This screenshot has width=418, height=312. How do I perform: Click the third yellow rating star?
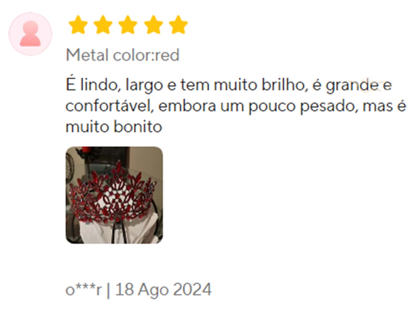[x=128, y=25]
